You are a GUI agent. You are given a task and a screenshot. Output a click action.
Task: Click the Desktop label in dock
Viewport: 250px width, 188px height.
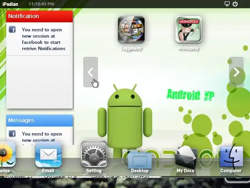(x=140, y=171)
